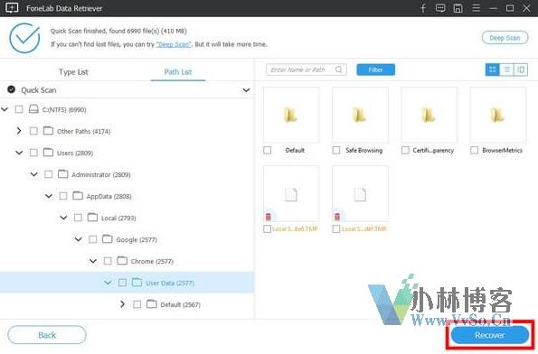
Task: Open the BrowserMetrics folder thumbnail
Action: 498,115
